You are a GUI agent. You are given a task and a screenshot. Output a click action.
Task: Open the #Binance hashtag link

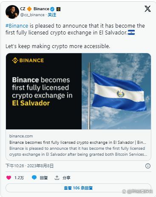(x=17, y=26)
